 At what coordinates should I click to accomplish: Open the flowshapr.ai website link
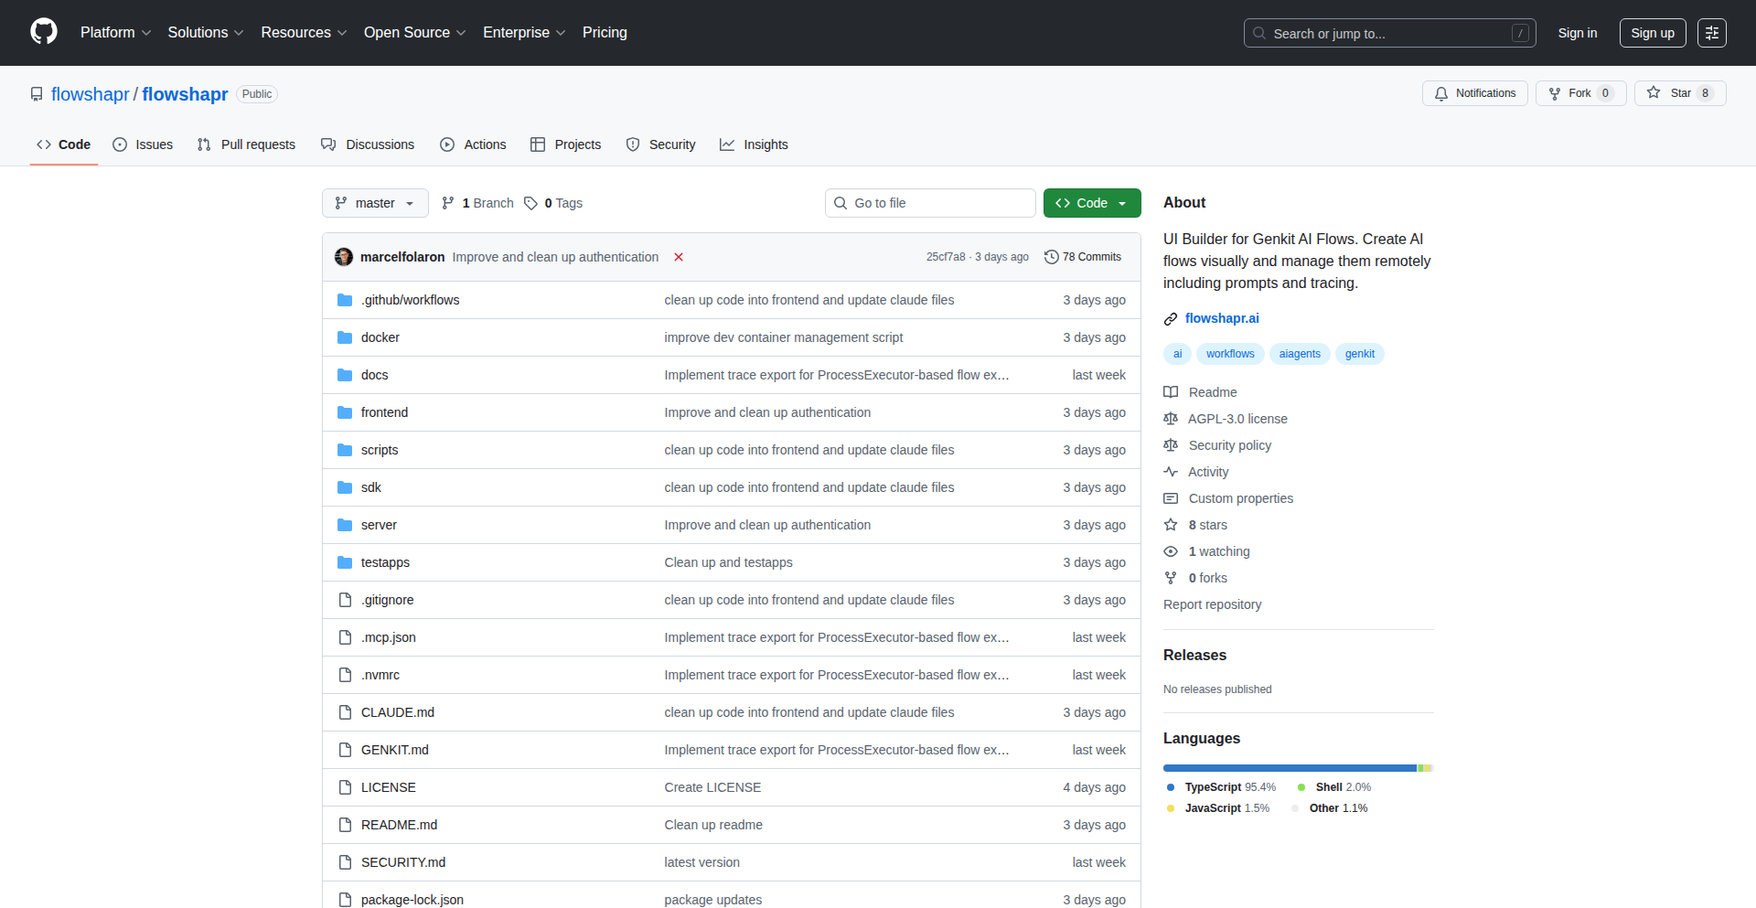[1222, 318]
